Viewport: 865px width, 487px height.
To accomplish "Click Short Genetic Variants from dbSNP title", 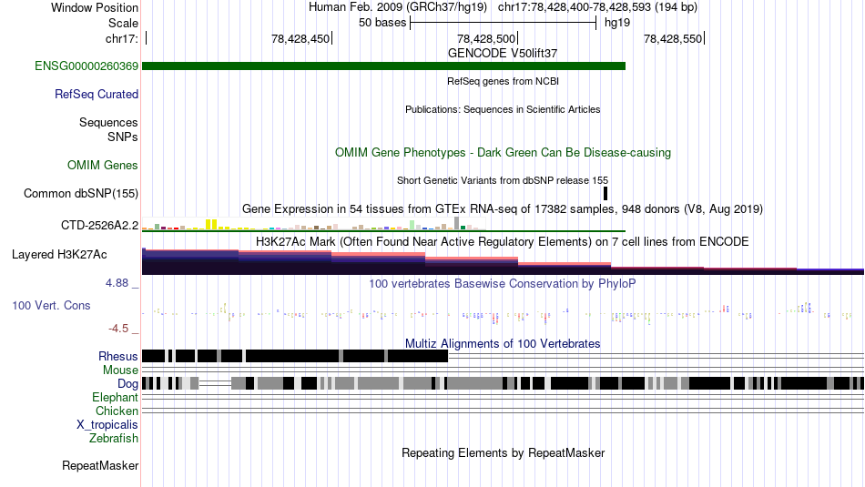I will [503, 181].
